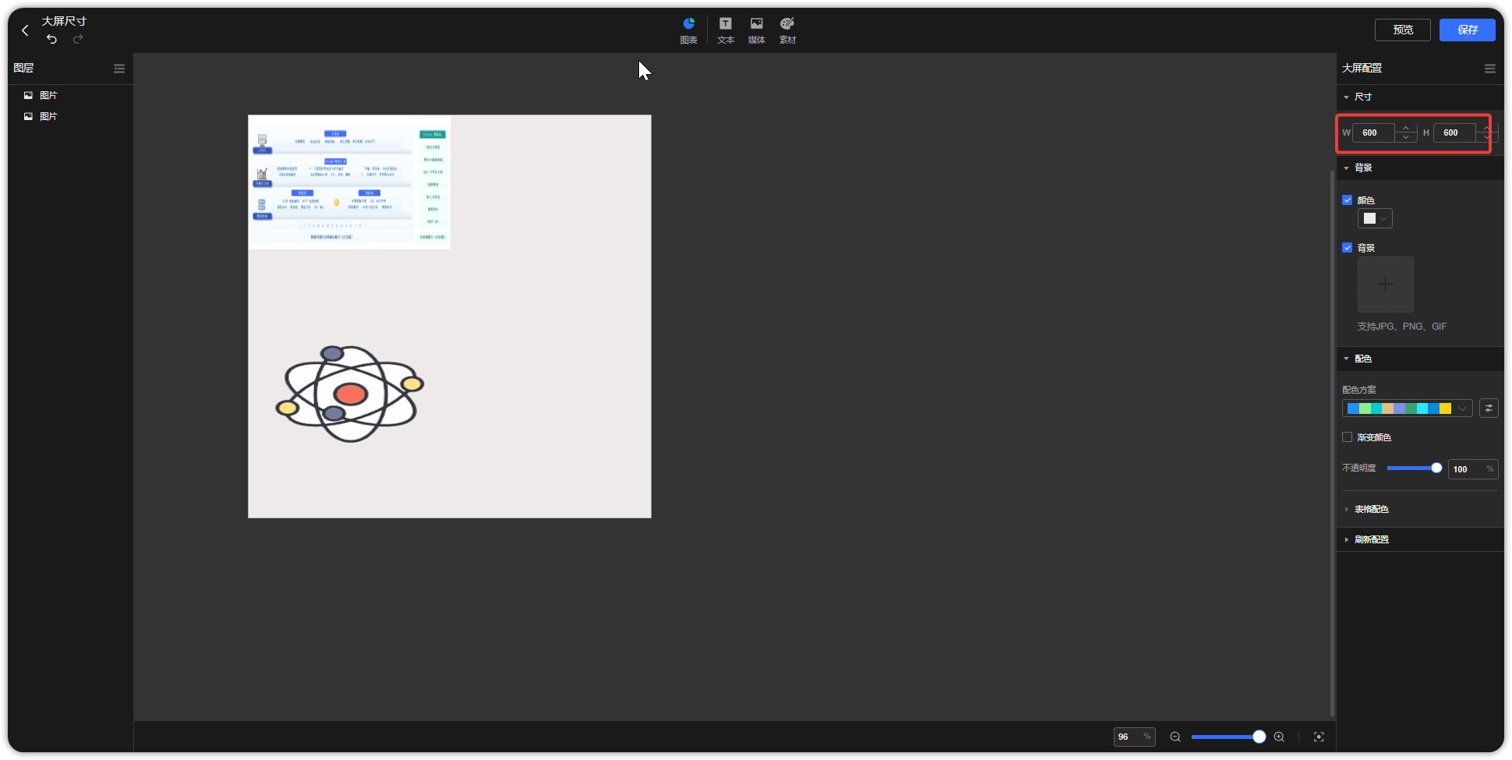Click the zoom-out magnifier icon
Viewport: 1512px width, 760px height.
1175,737
